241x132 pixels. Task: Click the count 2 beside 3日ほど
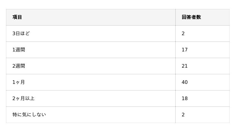coord(183,33)
